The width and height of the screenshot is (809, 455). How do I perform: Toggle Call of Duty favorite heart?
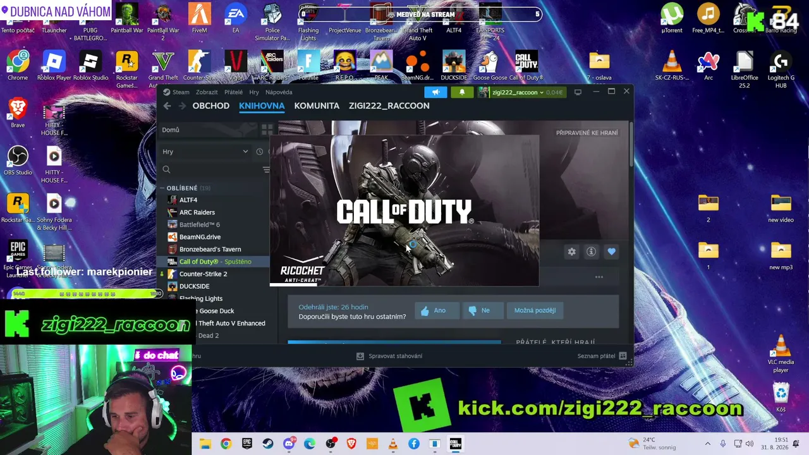(611, 252)
